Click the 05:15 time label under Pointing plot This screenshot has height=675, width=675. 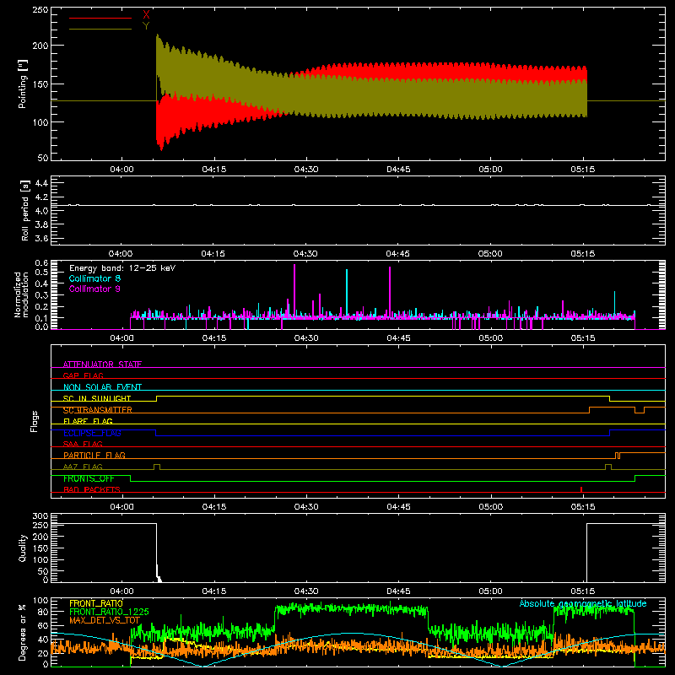583,170
